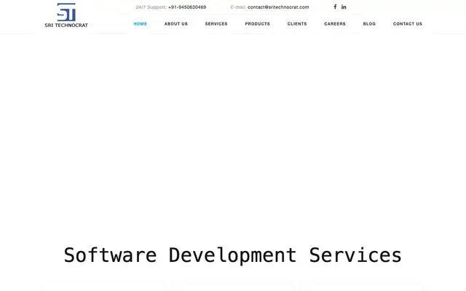Go to the Home menu item
The width and height of the screenshot is (466, 291).
(141, 24)
